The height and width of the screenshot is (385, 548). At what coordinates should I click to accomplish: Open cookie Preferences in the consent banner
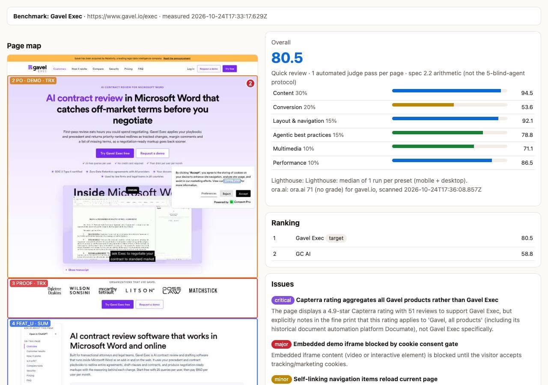(209, 194)
